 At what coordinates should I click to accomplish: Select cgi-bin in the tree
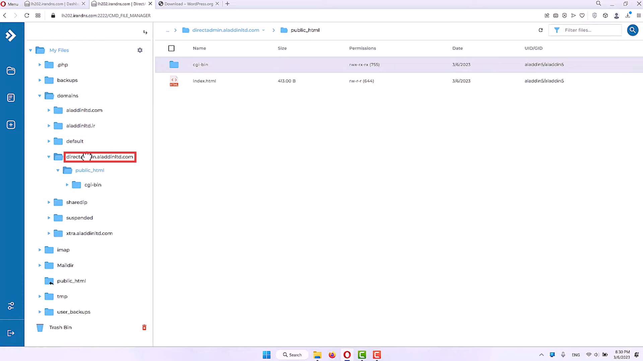tap(93, 185)
